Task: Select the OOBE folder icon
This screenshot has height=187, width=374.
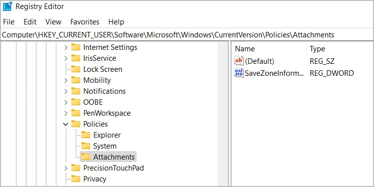Action: 76,102
